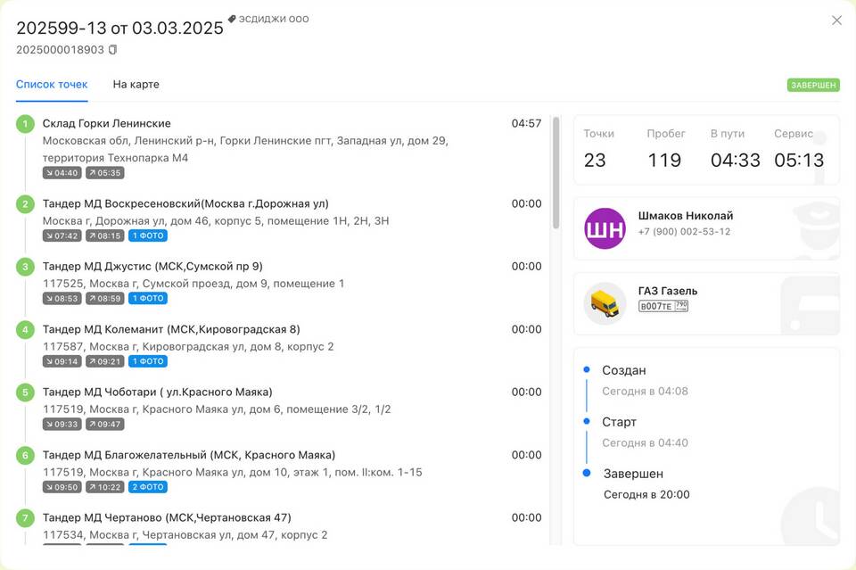Click address Москва г, Дорожная ул, дом 46
Screen dimensions: 856x570
coord(216,220)
